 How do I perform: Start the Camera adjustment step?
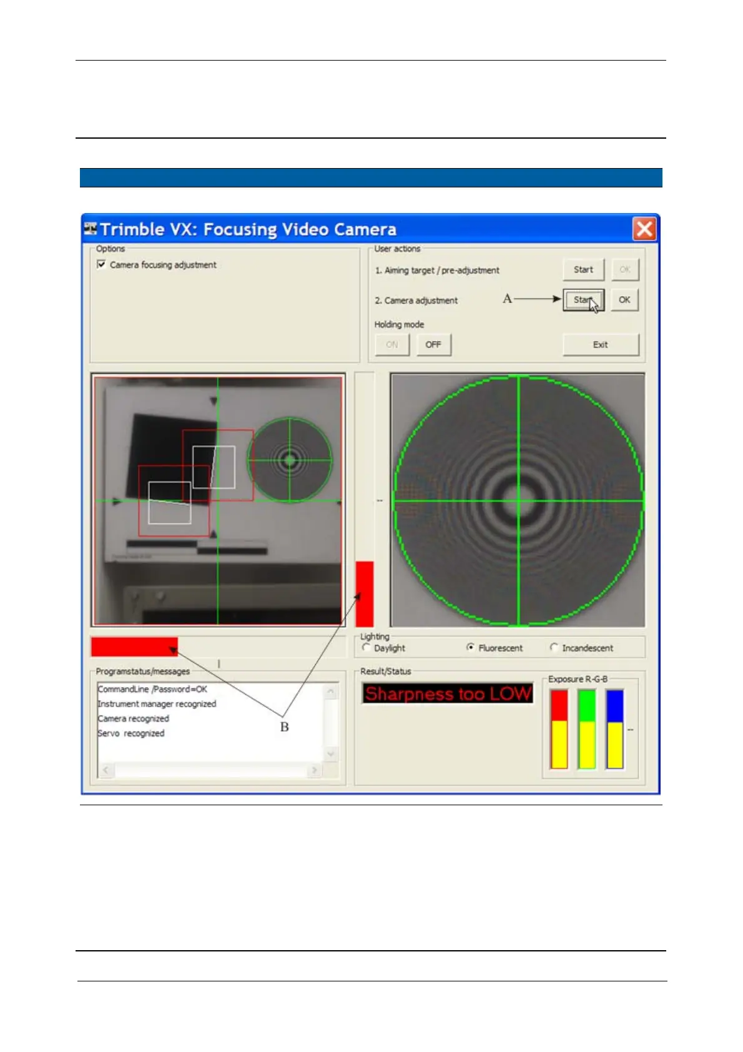tap(584, 300)
